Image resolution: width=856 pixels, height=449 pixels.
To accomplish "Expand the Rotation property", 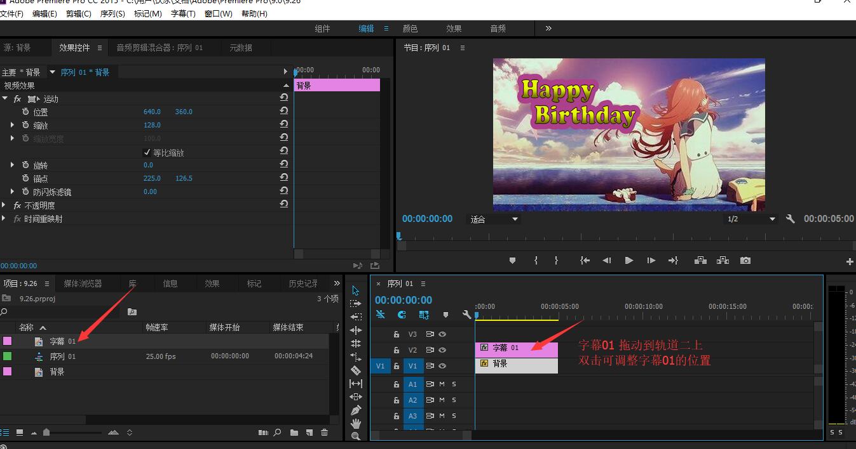I will pyautogui.click(x=12, y=165).
